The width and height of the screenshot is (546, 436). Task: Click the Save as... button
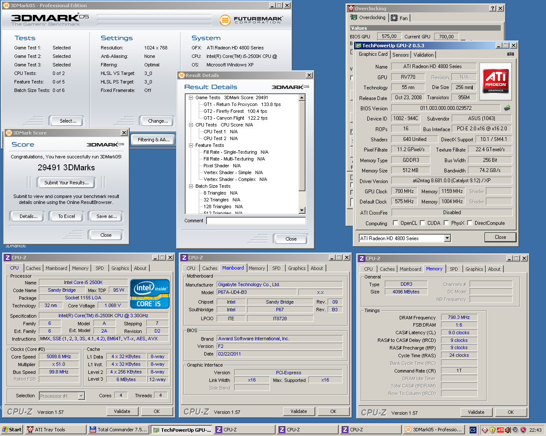[x=106, y=216]
